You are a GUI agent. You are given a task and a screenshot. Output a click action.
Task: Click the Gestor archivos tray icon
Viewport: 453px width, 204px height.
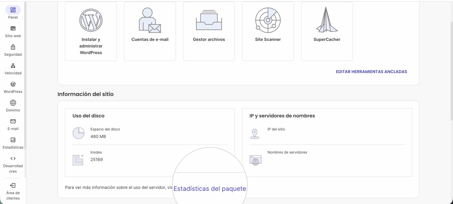point(209,20)
